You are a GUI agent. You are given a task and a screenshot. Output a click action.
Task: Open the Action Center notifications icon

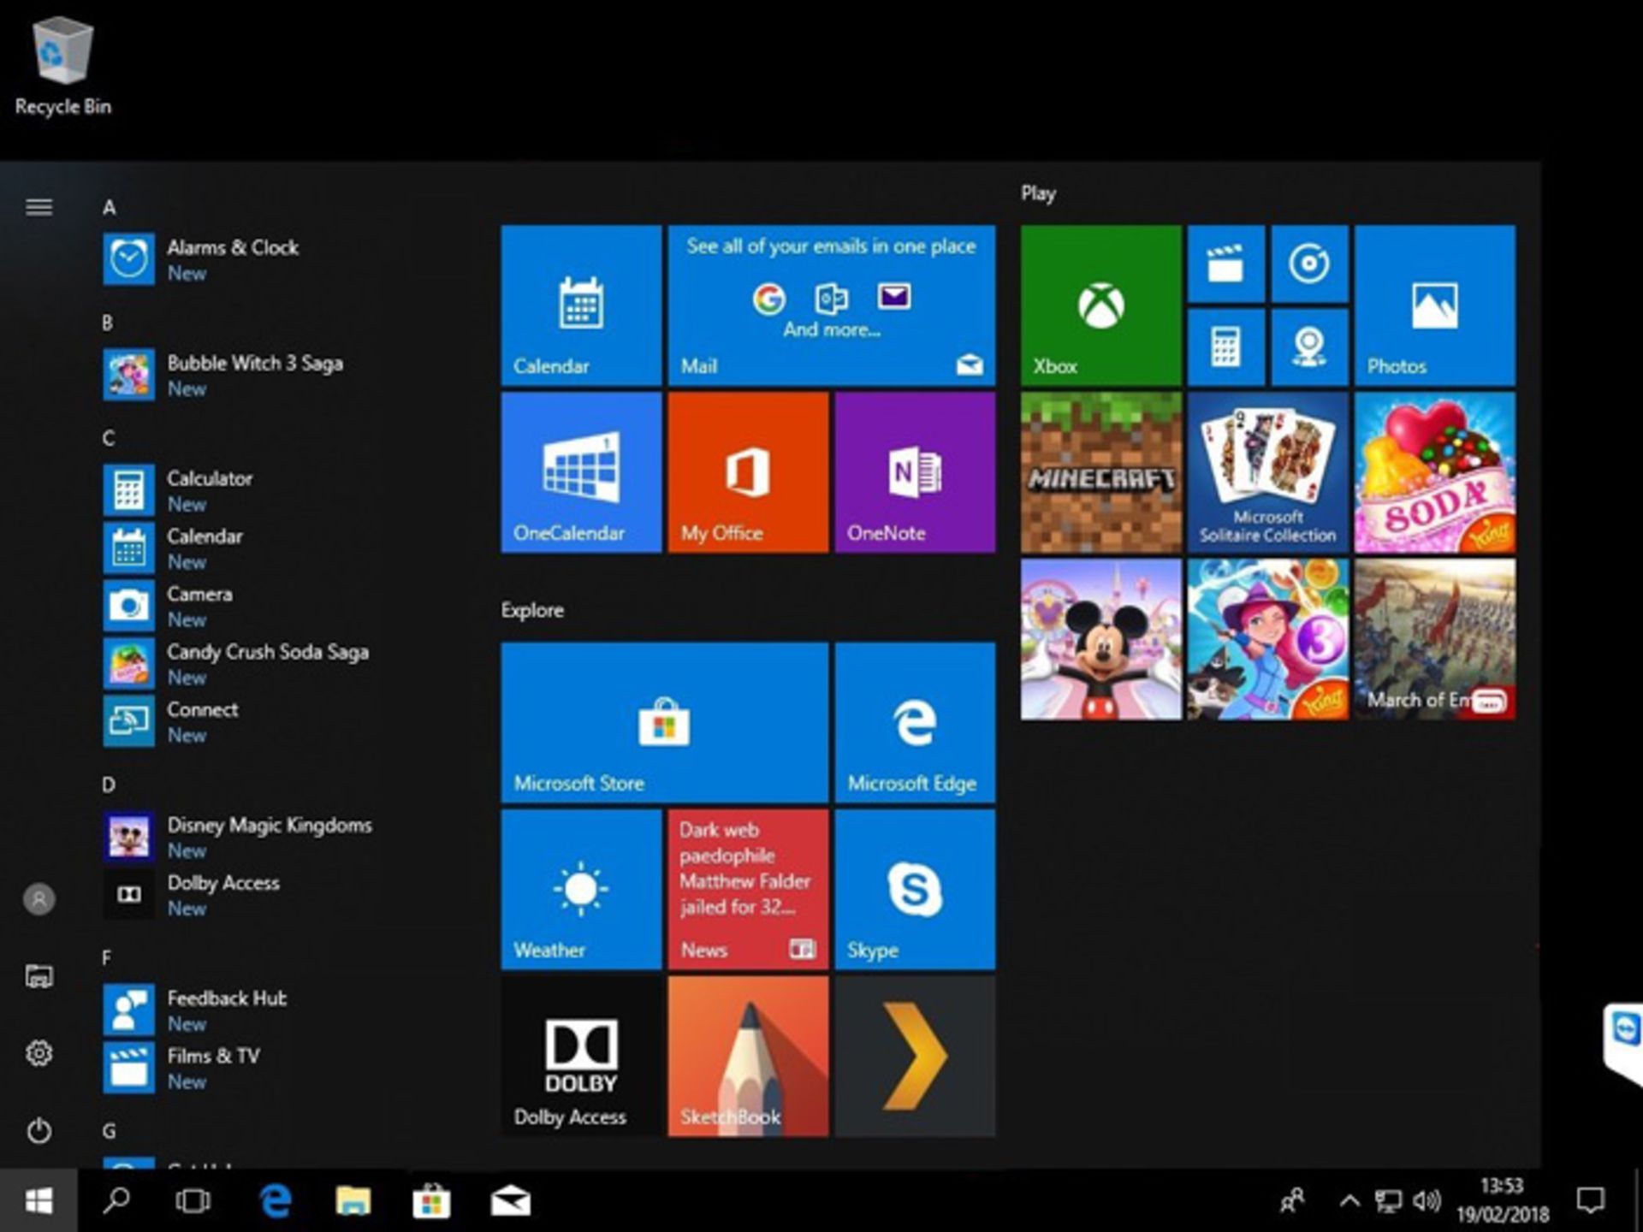coord(1591,1201)
